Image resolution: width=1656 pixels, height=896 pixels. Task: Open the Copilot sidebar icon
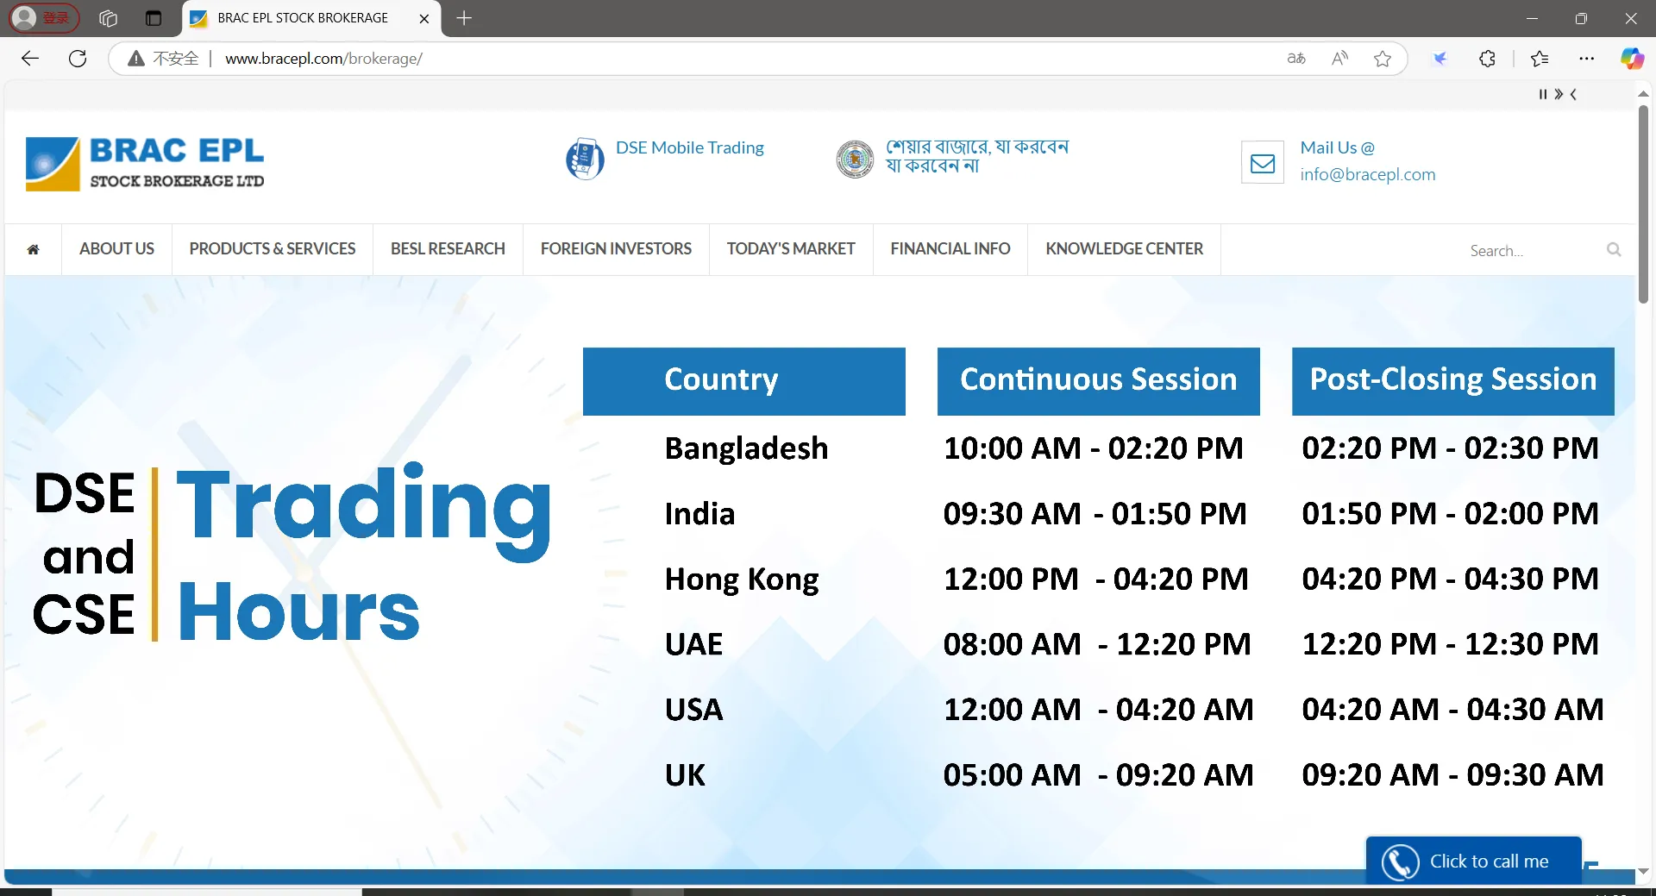[1632, 59]
